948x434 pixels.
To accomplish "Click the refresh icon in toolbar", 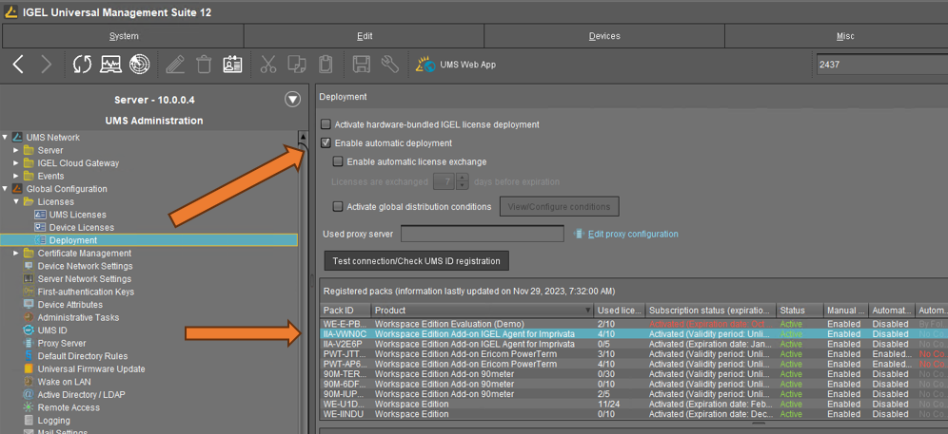I will [x=83, y=65].
